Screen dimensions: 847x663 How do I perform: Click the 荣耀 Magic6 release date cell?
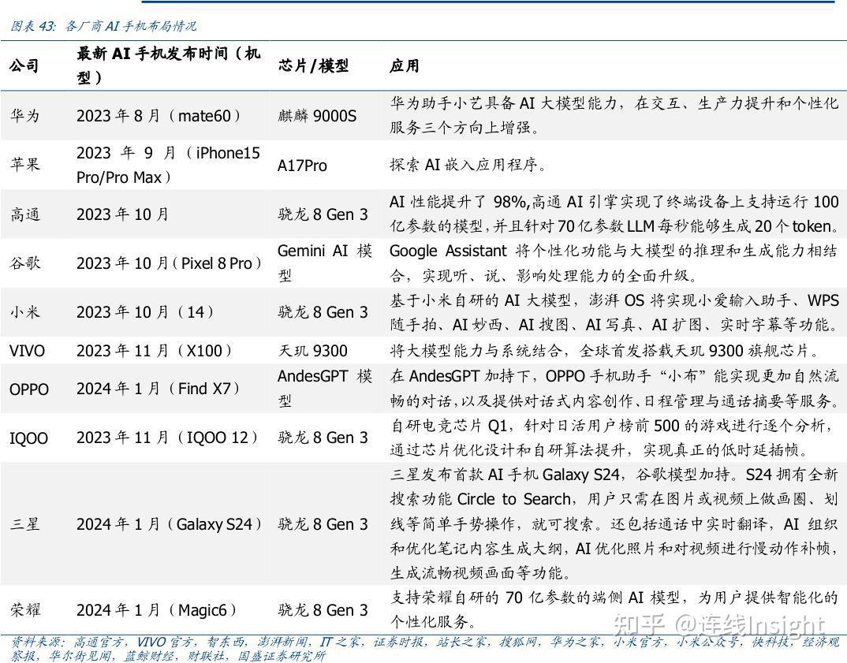click(x=161, y=609)
